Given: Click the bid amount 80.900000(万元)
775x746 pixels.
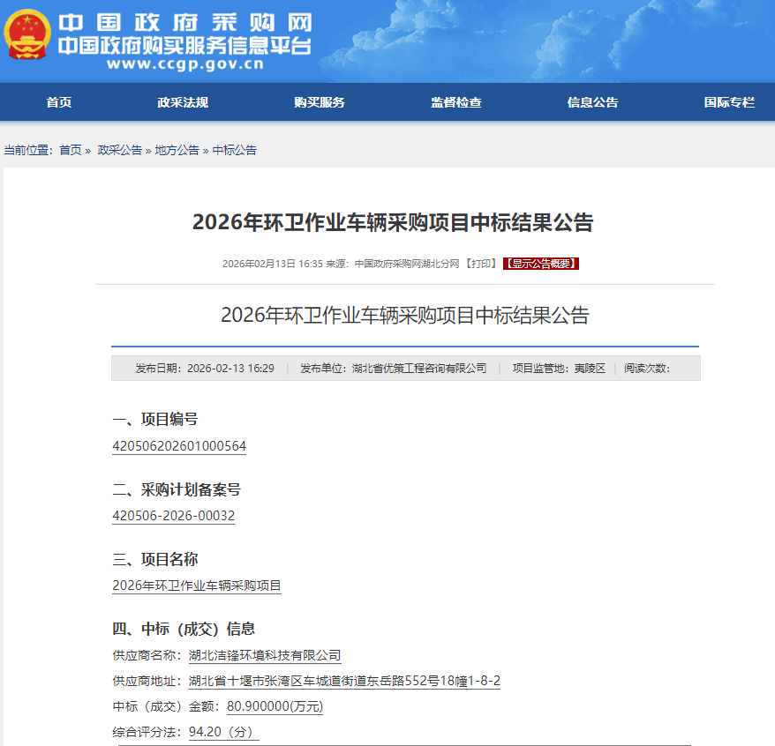Looking at the screenshot, I should click(x=275, y=706).
